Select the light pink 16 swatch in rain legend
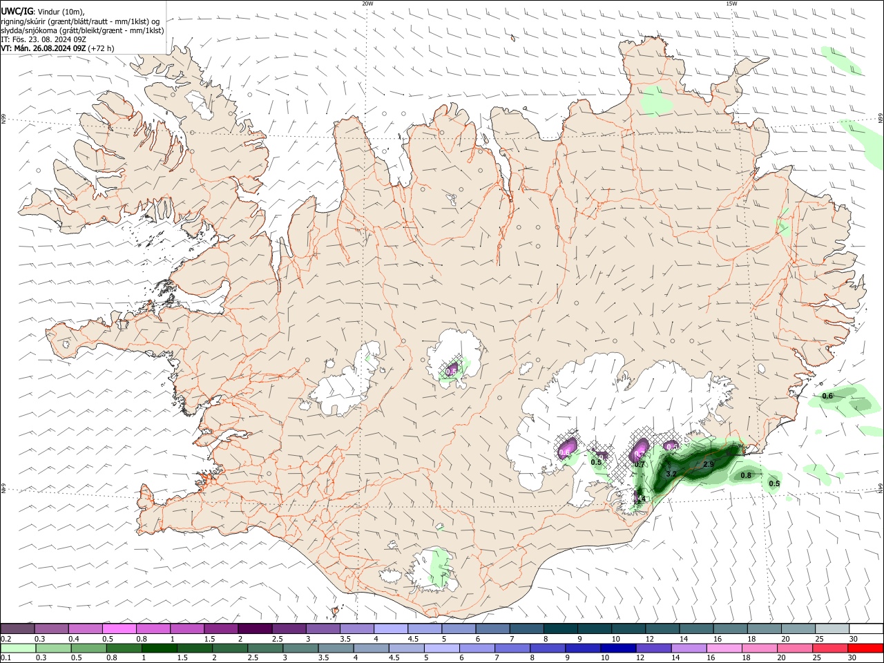884x663 pixels. pos(724,648)
